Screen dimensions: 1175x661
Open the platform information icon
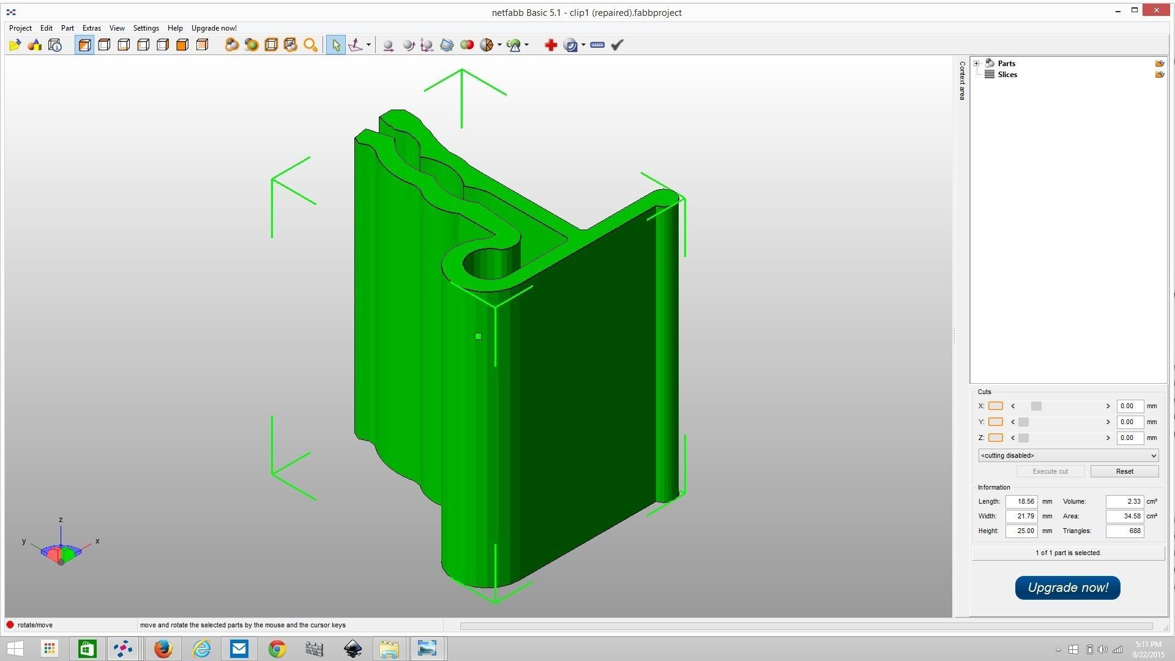click(55, 45)
